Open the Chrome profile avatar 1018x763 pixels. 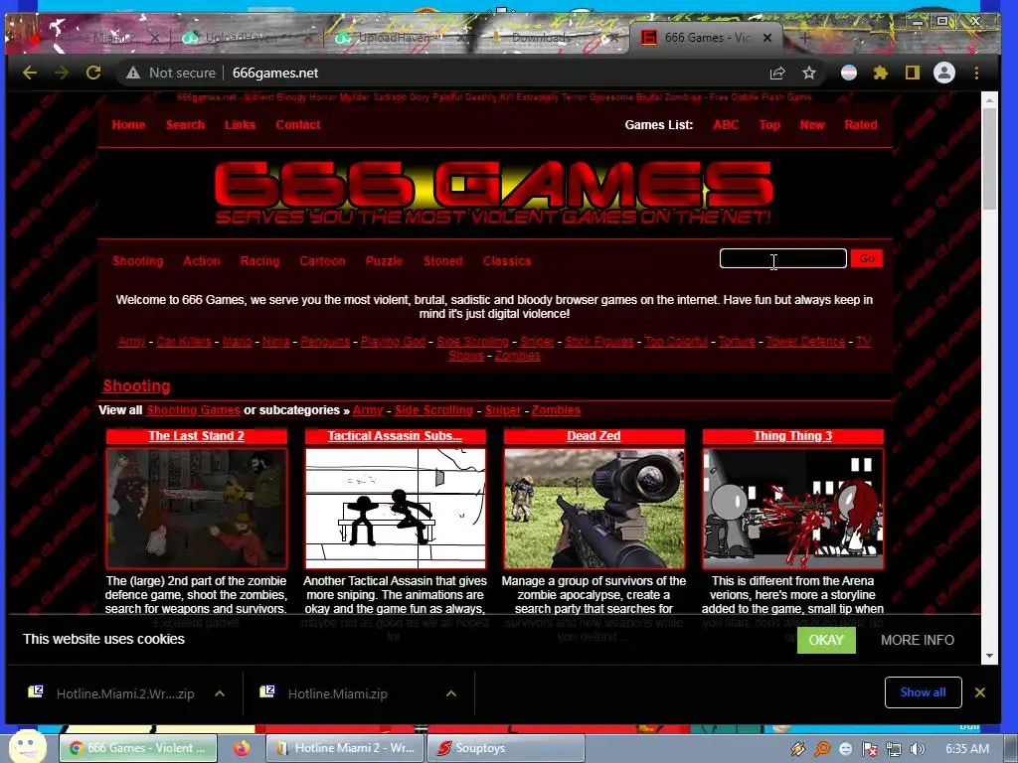(944, 73)
